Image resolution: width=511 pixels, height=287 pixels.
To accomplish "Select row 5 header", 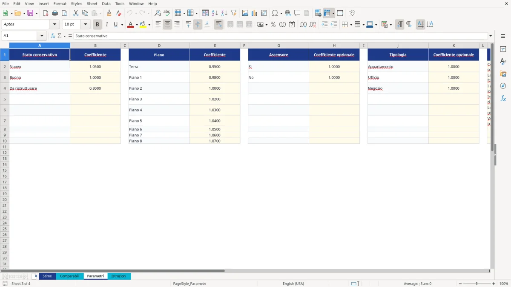I will click(5, 99).
